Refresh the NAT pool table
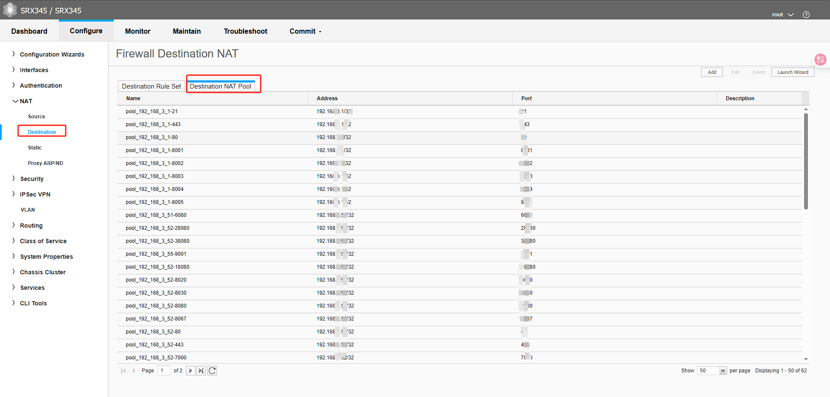830x397 pixels. click(x=212, y=370)
